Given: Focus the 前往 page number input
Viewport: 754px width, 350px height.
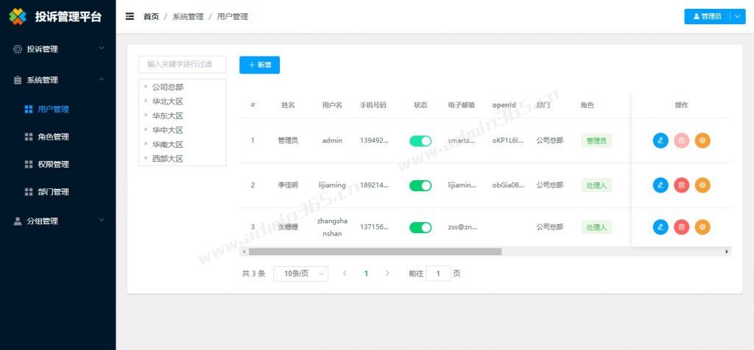Looking at the screenshot, I should point(438,274).
